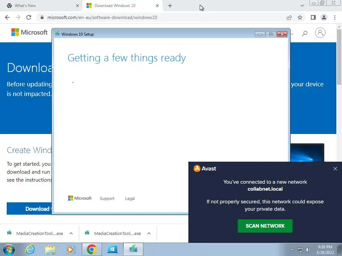Click the site lock icon in address bar
This screenshot has width=342, height=256.
[x=42, y=17]
